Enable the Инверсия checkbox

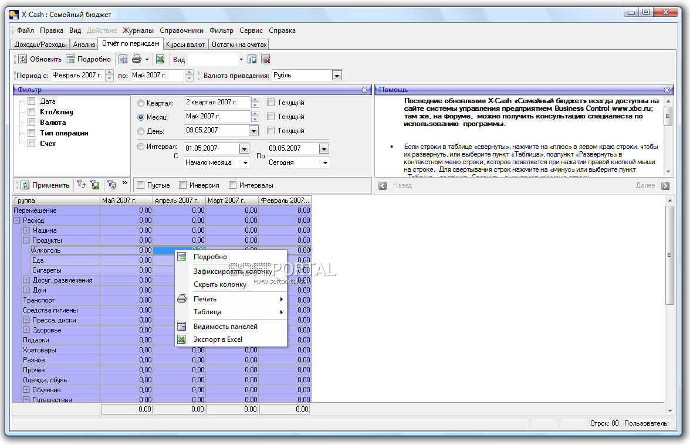(184, 185)
